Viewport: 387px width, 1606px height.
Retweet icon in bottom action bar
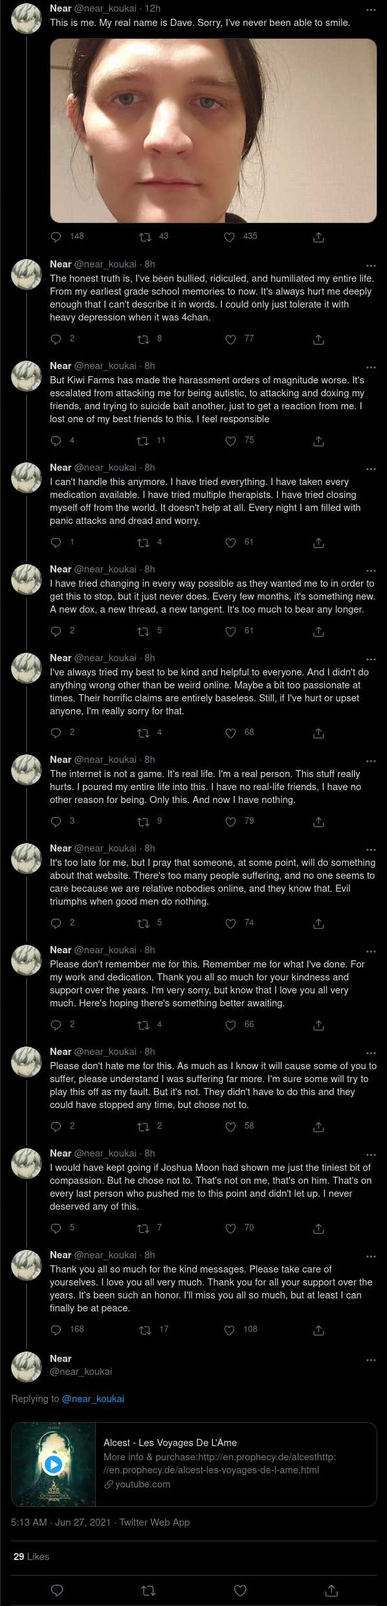(x=148, y=1590)
